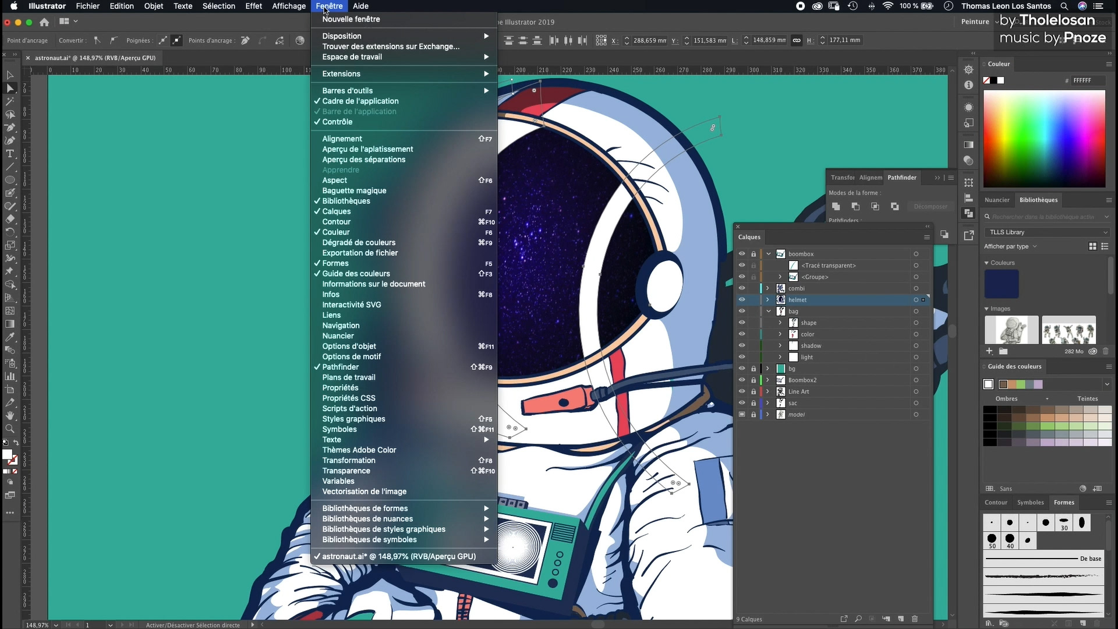
Task: Click the Pathfinder Unite shape mode icon
Action: pos(836,206)
